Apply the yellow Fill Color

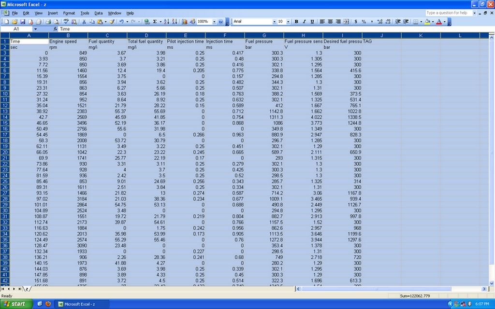[427, 21]
